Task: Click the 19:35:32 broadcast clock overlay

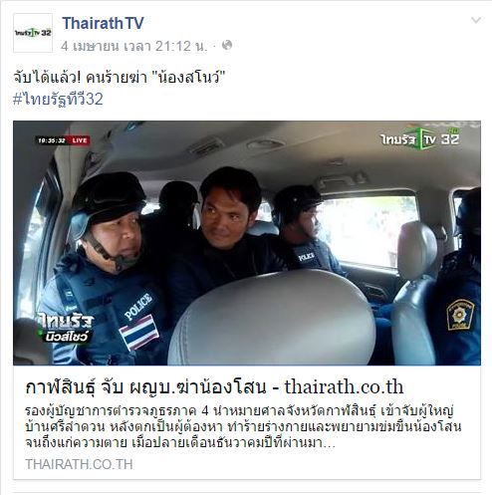Action: (52, 140)
